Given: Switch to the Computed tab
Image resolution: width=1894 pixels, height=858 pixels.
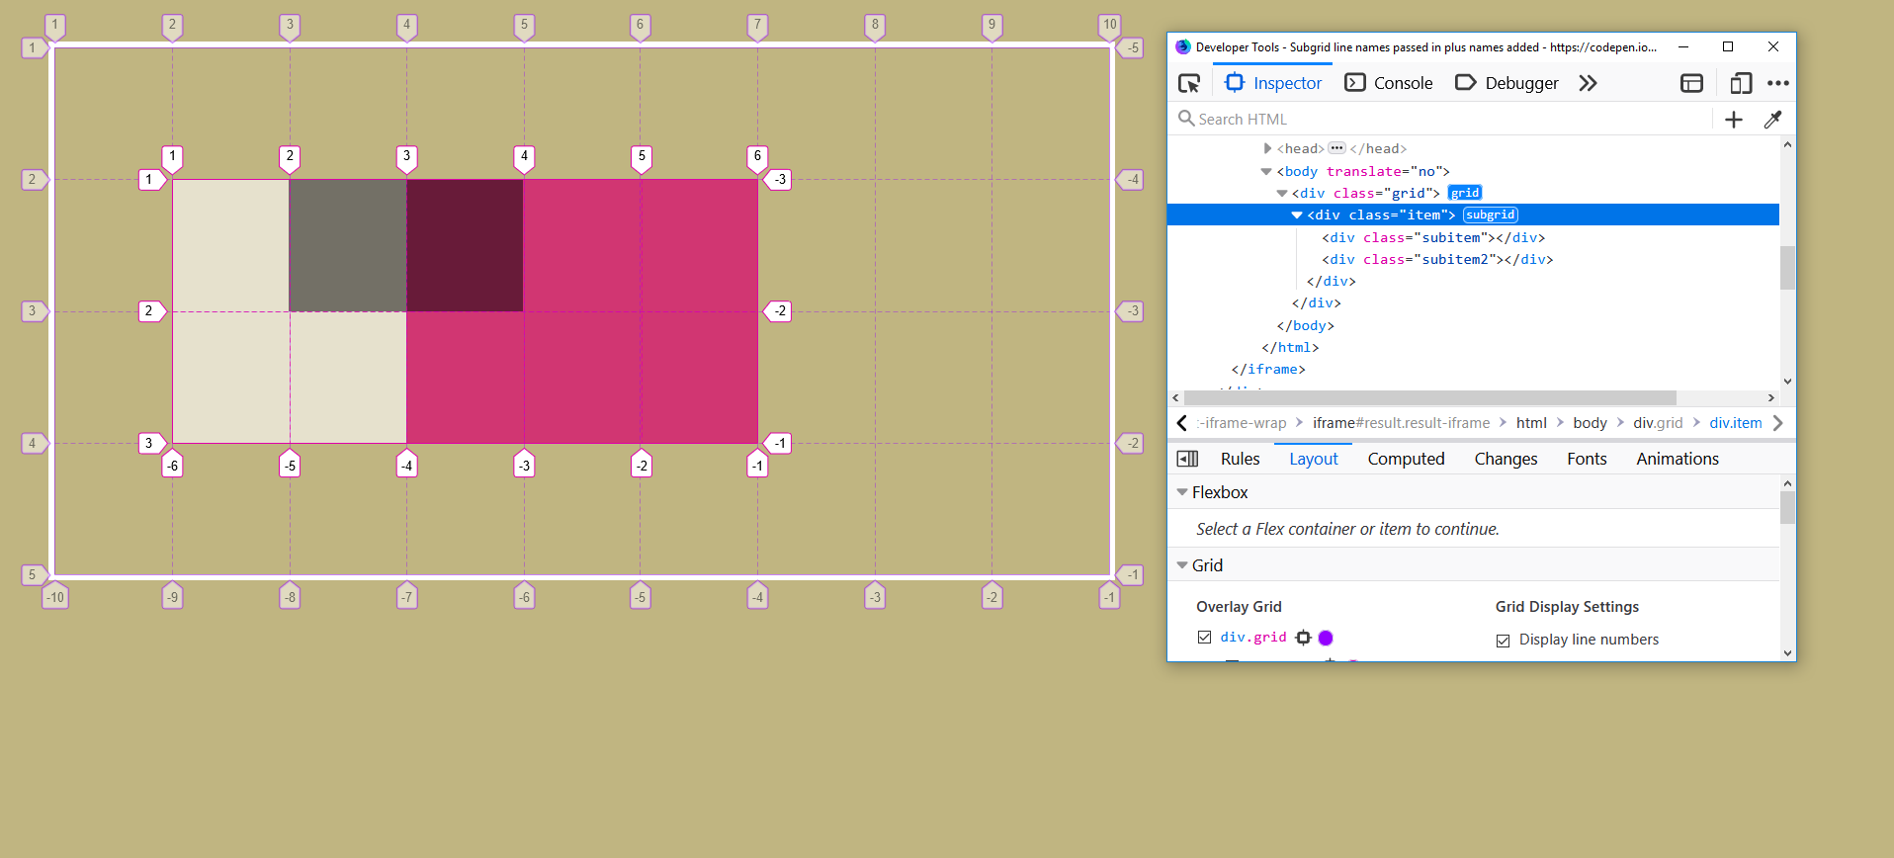Looking at the screenshot, I should click(1406, 459).
